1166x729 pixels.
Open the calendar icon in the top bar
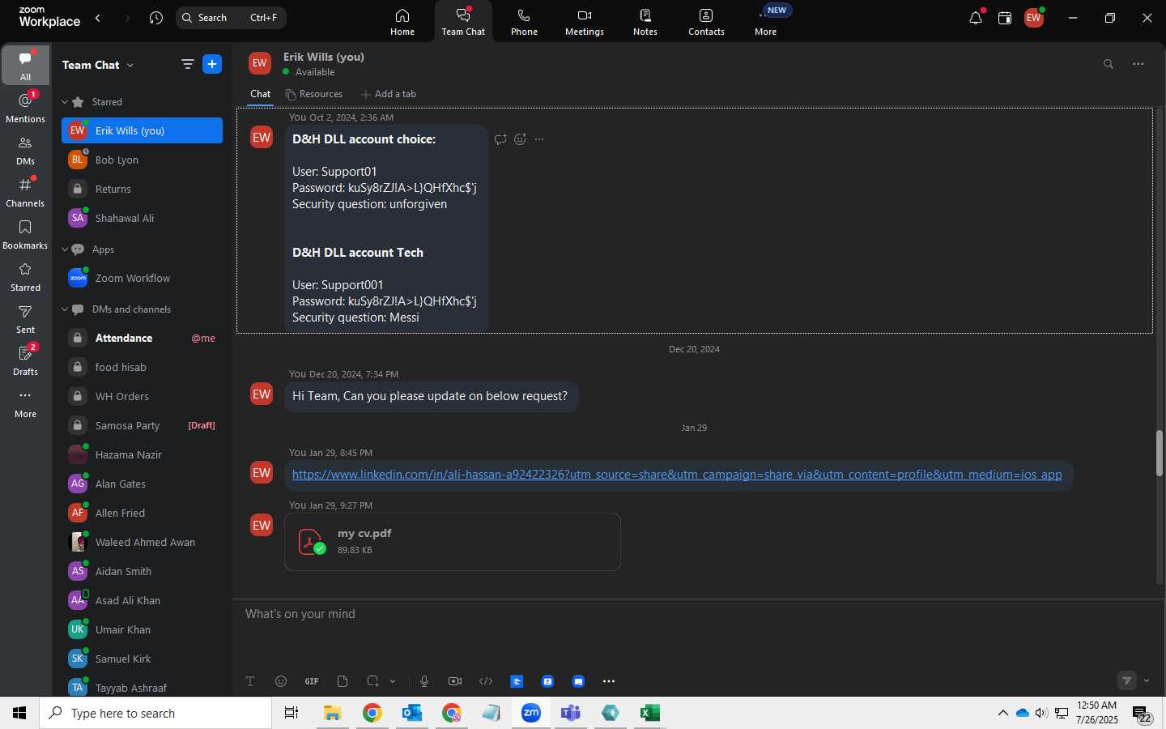point(1005,18)
